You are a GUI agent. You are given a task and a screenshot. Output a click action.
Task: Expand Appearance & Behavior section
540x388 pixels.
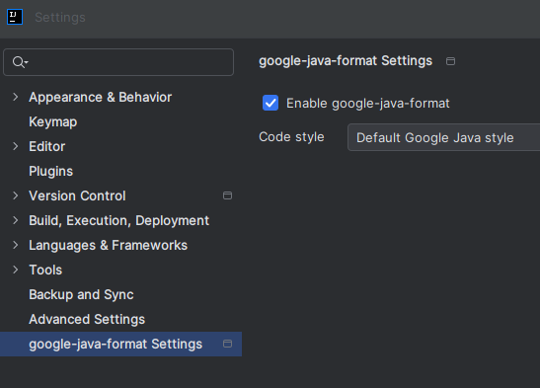pyautogui.click(x=16, y=97)
